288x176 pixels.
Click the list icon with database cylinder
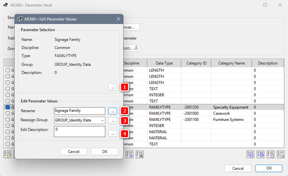[280, 155]
